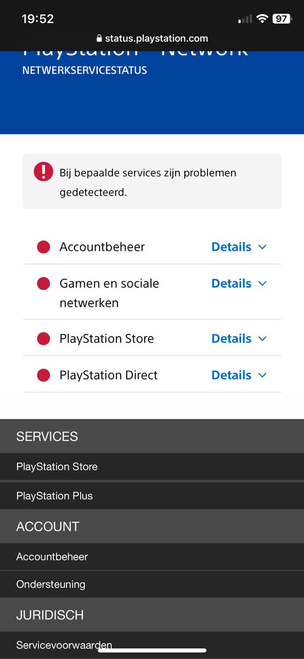Viewport: 304px width, 659px height.
Task: Tap the status.playstation.com address bar
Action: [152, 38]
